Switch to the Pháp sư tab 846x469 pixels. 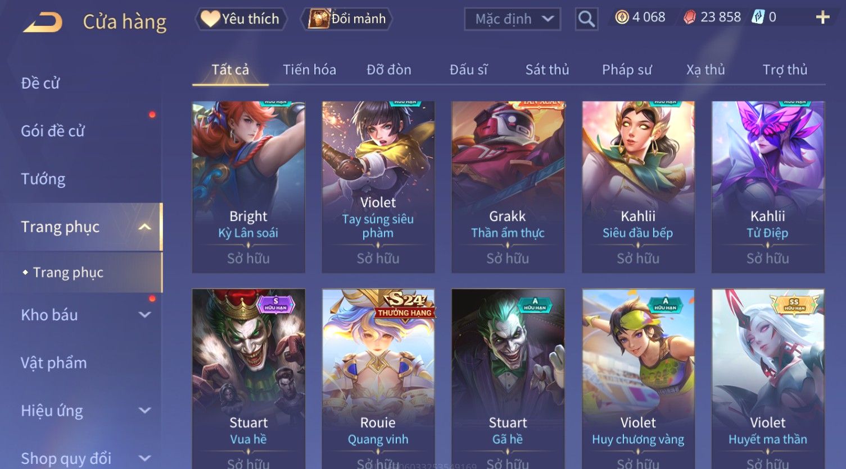627,70
